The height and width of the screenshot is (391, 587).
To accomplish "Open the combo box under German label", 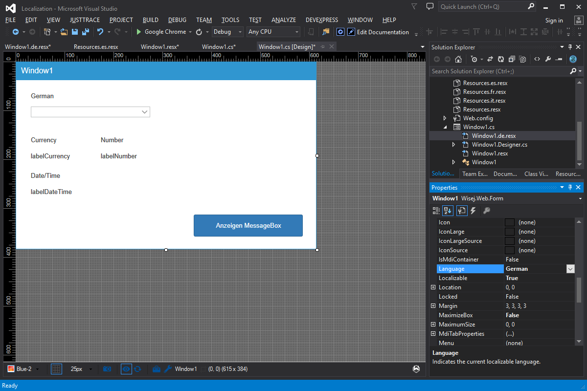I will click(x=90, y=112).
